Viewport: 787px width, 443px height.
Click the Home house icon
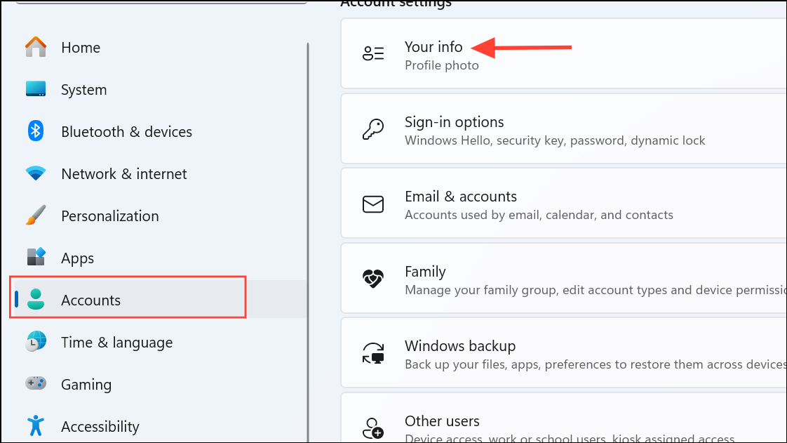(x=36, y=47)
